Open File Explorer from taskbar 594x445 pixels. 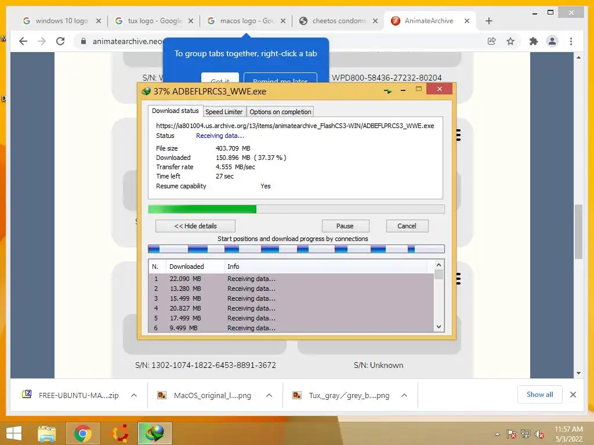tap(46, 433)
